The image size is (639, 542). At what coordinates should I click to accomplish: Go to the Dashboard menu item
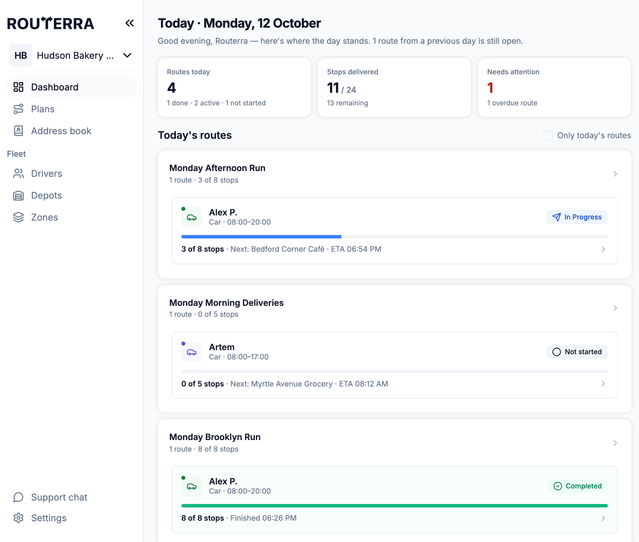(72, 87)
